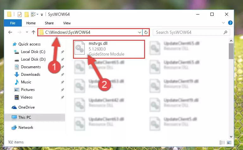Switch to the View ribbon tab
243x150 pixels.
coord(67,23)
